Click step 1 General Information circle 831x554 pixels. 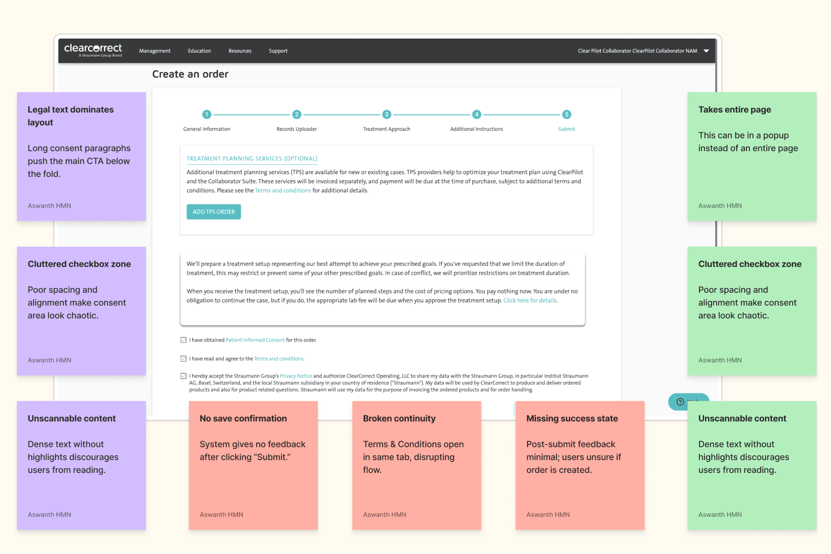(x=207, y=114)
